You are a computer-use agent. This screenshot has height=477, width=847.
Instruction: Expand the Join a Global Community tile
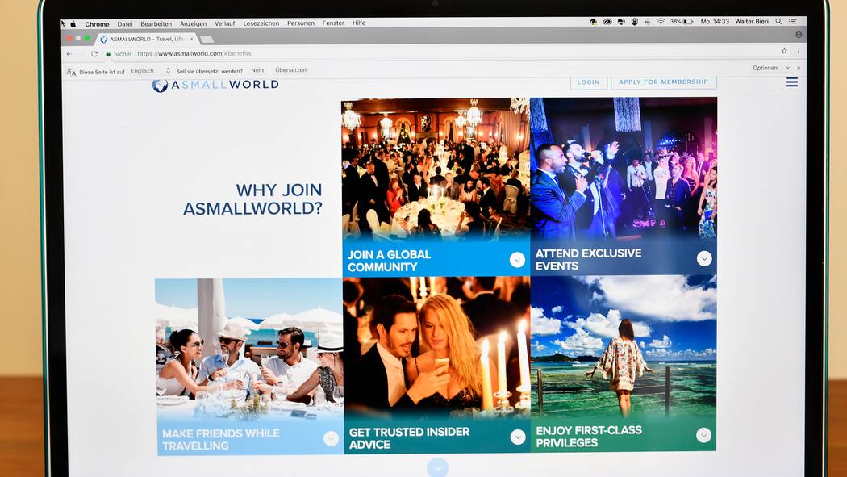point(517,260)
